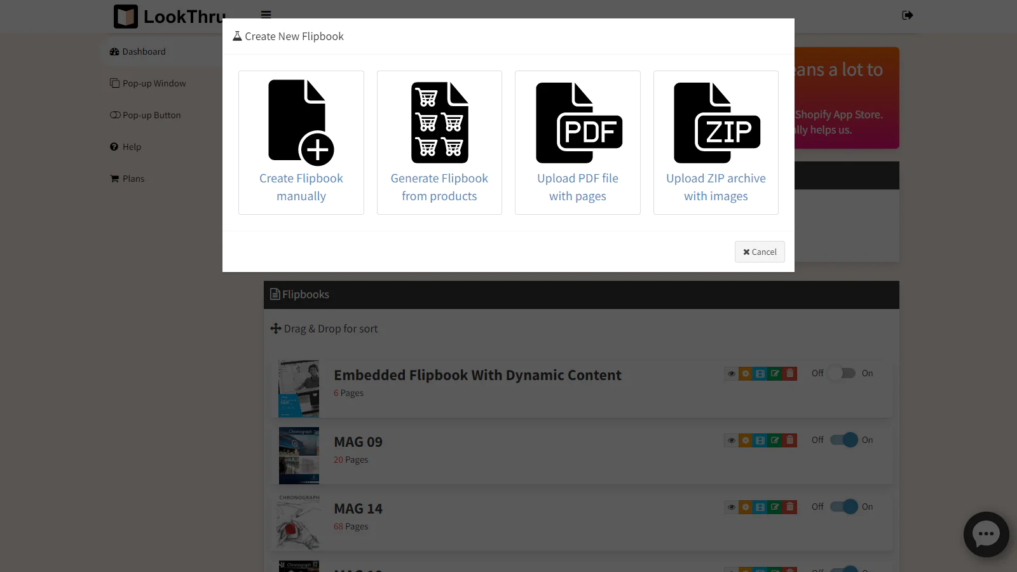Open settings gear for MAG 14
The height and width of the screenshot is (572, 1017).
[x=746, y=507]
